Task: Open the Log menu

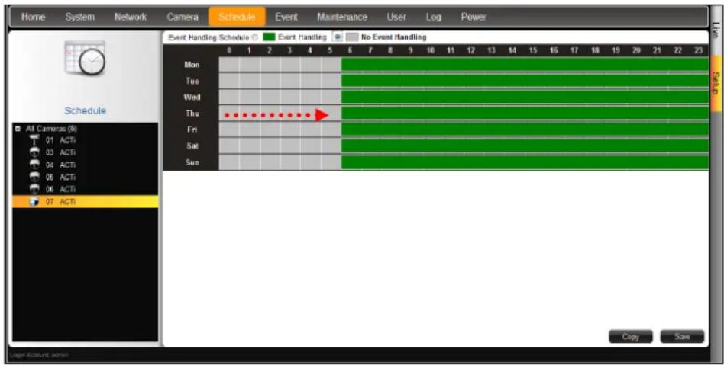Action: pyautogui.click(x=434, y=17)
